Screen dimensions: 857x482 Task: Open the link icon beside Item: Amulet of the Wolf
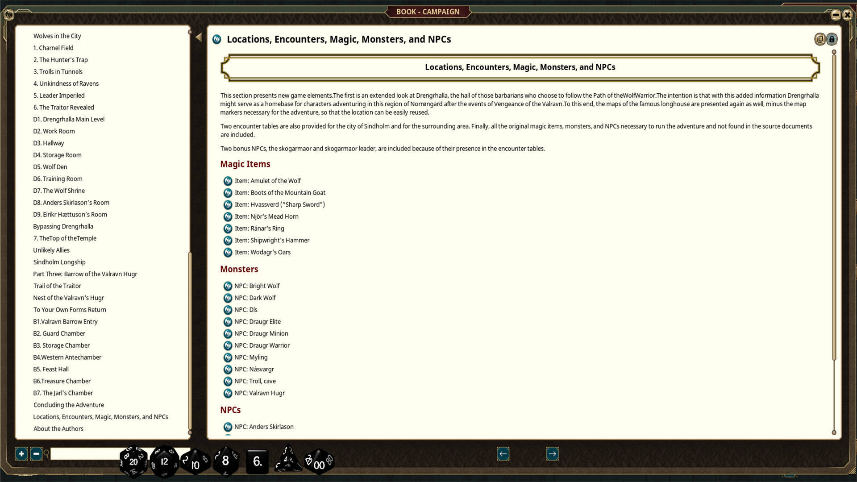[x=228, y=181]
